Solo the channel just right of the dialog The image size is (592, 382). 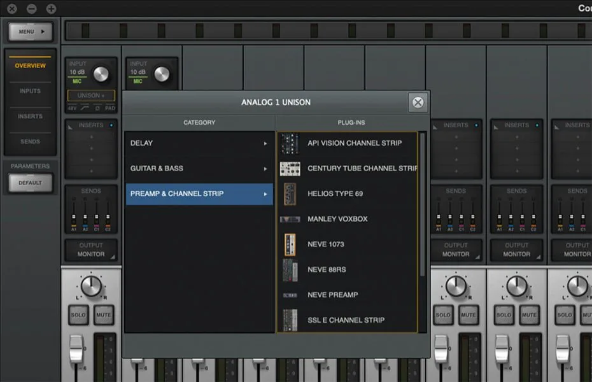443,315
